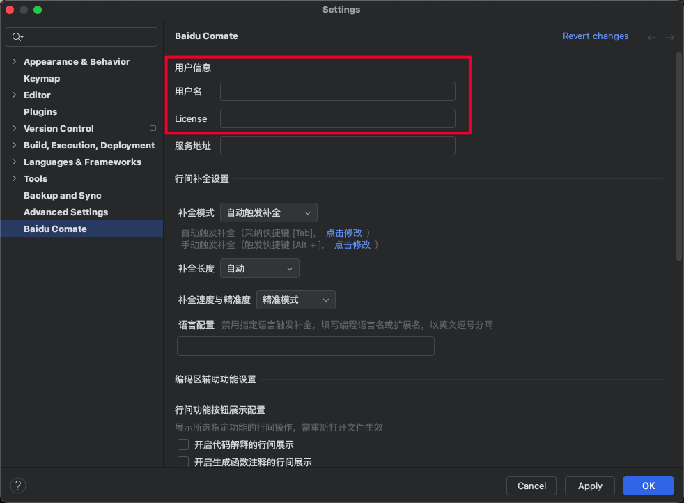Select Keymap in the settings tree
Image resolution: width=684 pixels, height=503 pixels.
click(42, 79)
